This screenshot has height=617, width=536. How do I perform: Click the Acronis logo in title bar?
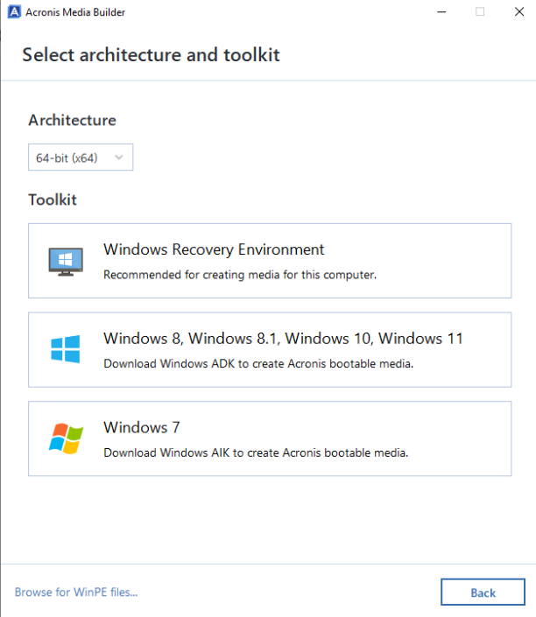coord(14,11)
